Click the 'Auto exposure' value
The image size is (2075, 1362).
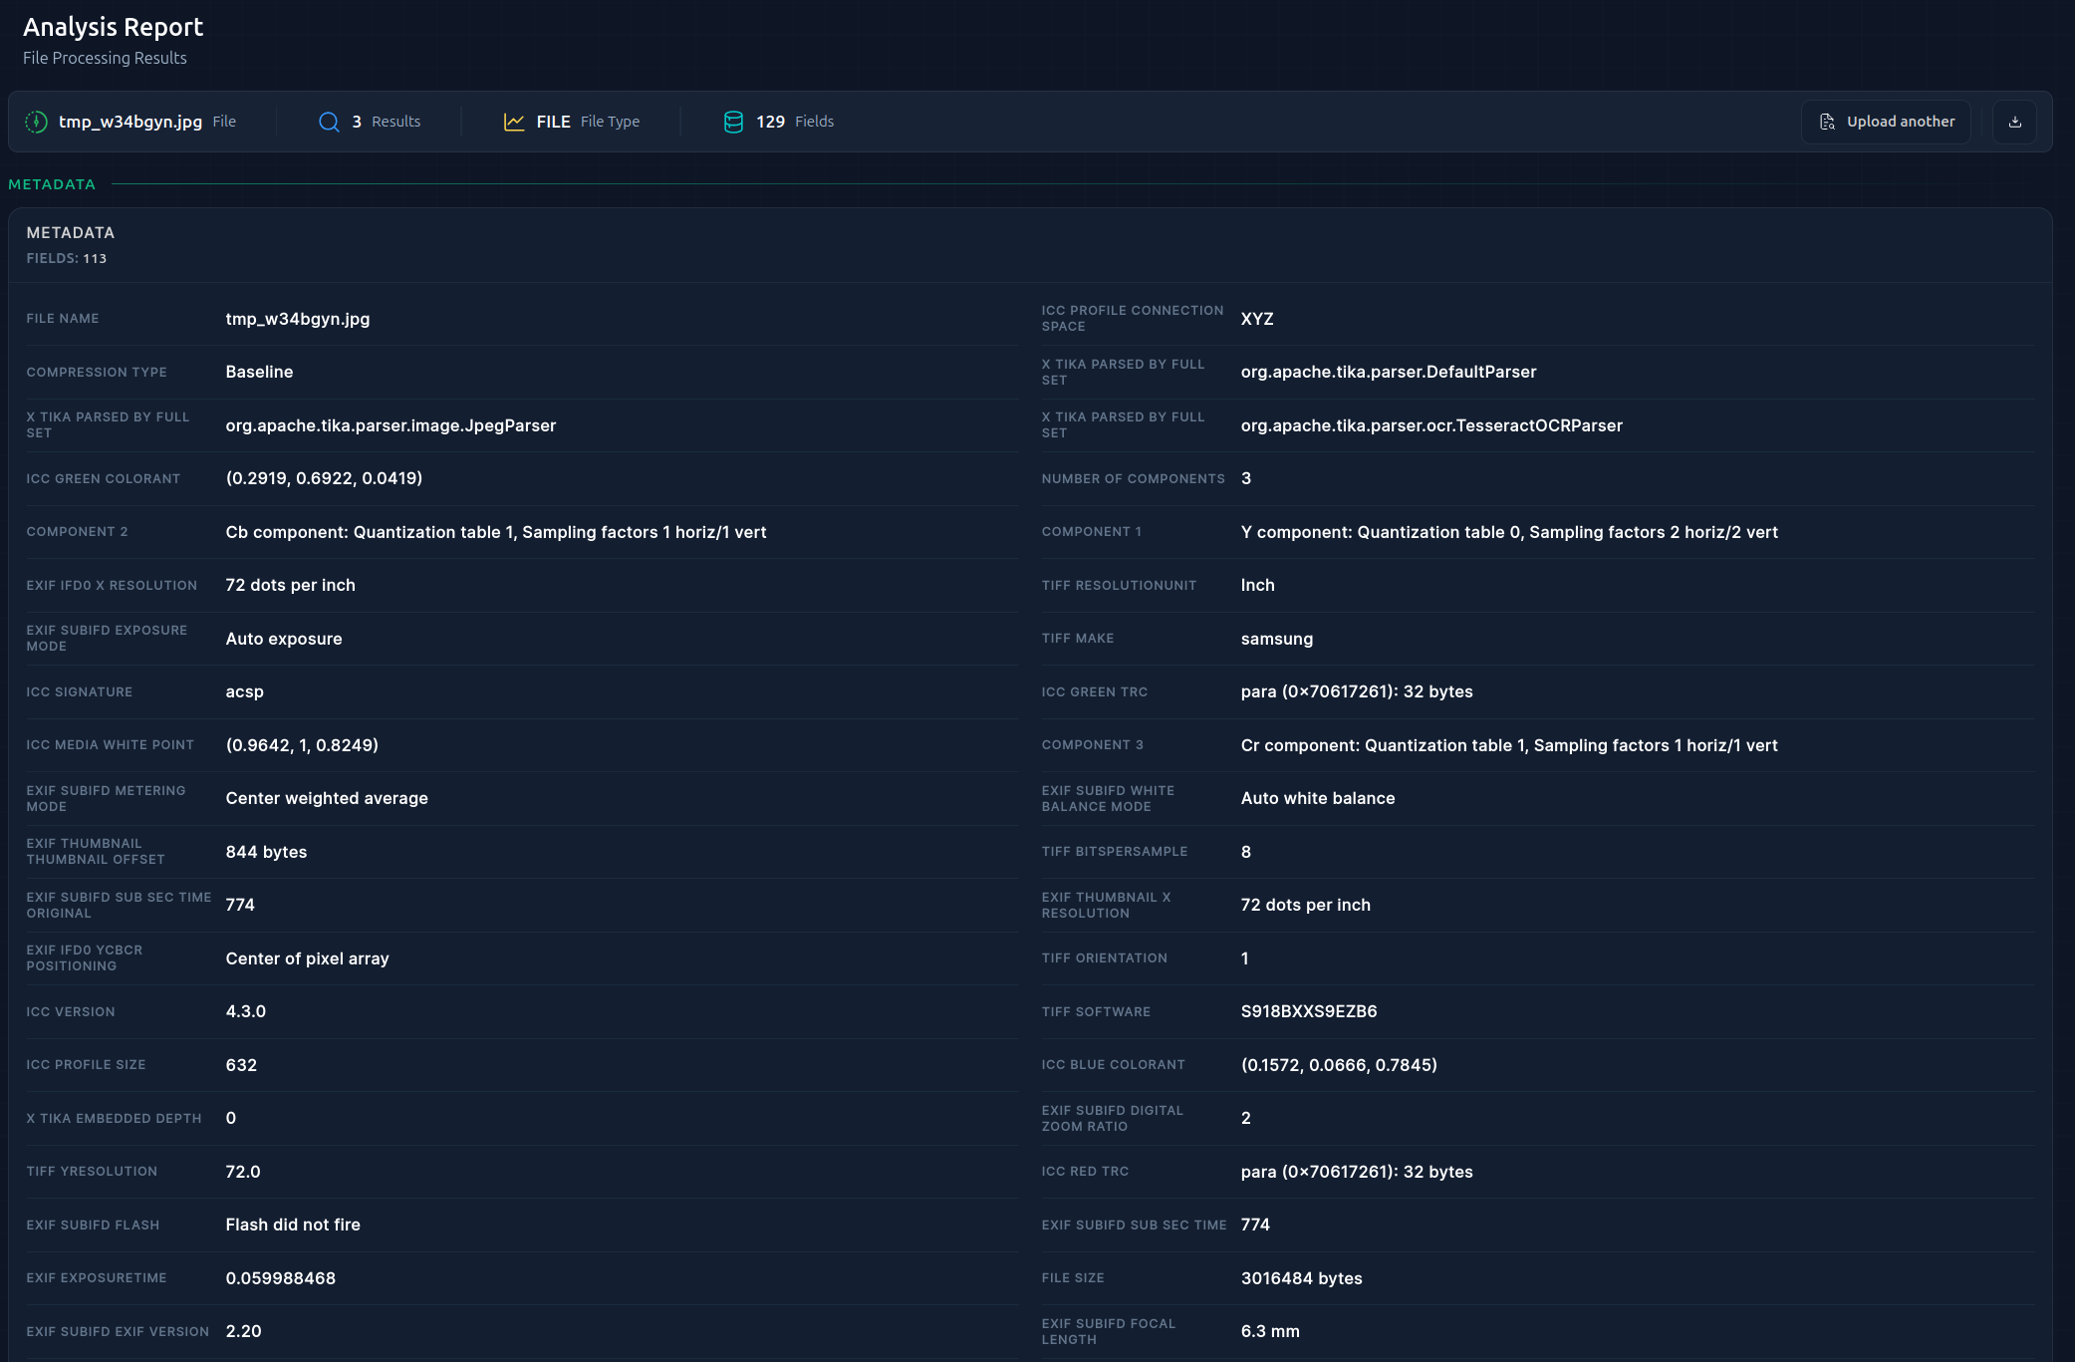click(284, 639)
